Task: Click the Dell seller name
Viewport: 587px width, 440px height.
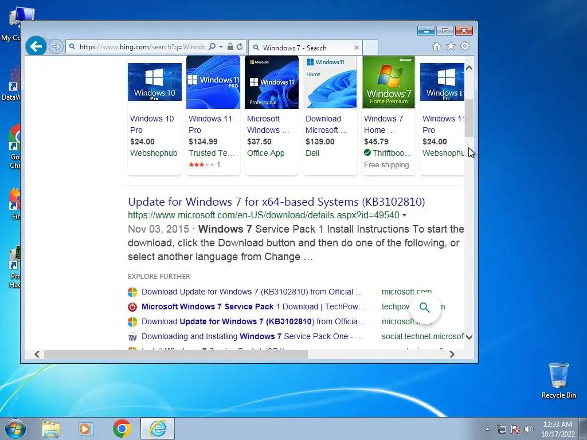Action: (x=312, y=153)
